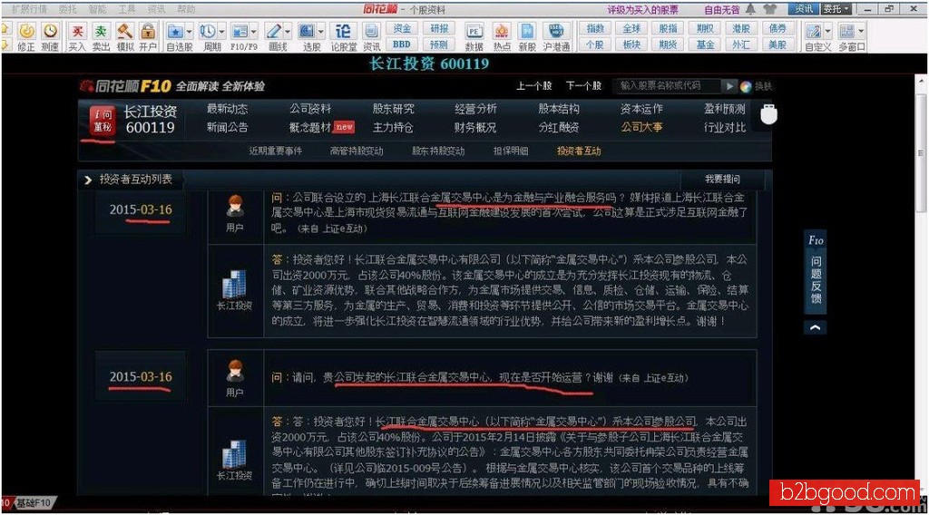Viewport: 929px width, 515px height.
Task: Switch to the 公司大事 tab
Action: click(641, 127)
